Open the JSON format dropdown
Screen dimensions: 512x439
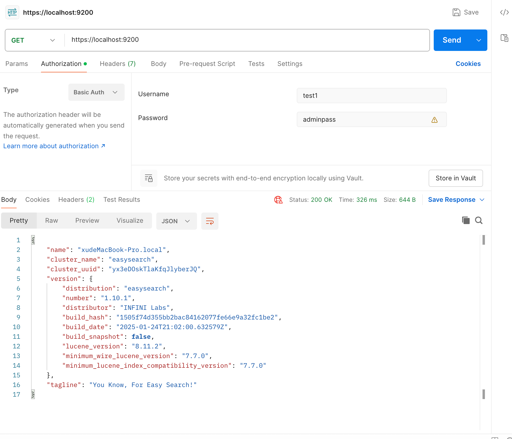point(176,221)
